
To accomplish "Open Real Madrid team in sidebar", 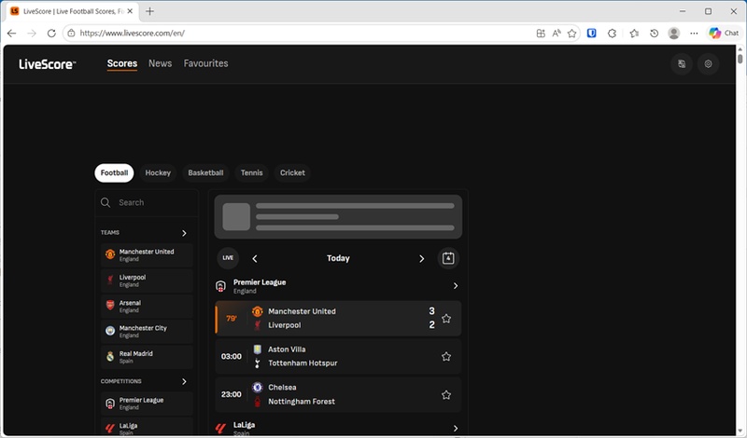I will coord(147,357).
